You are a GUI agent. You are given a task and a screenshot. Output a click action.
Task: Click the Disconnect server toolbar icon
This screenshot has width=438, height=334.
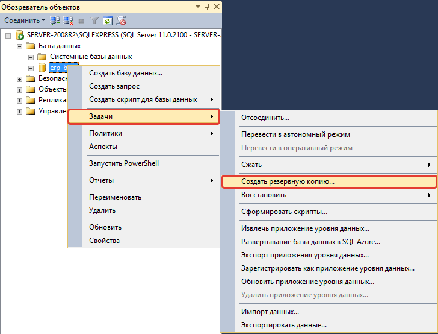pyautogui.click(x=68, y=20)
